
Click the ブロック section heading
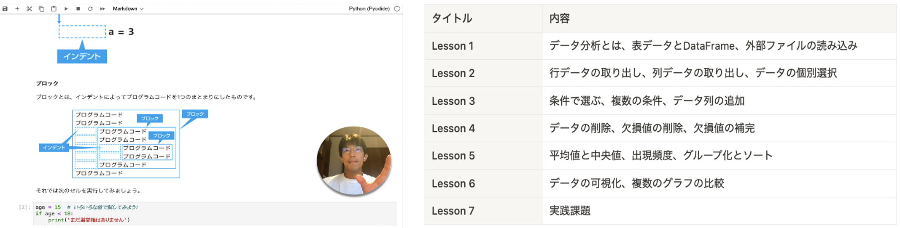pos(47,83)
